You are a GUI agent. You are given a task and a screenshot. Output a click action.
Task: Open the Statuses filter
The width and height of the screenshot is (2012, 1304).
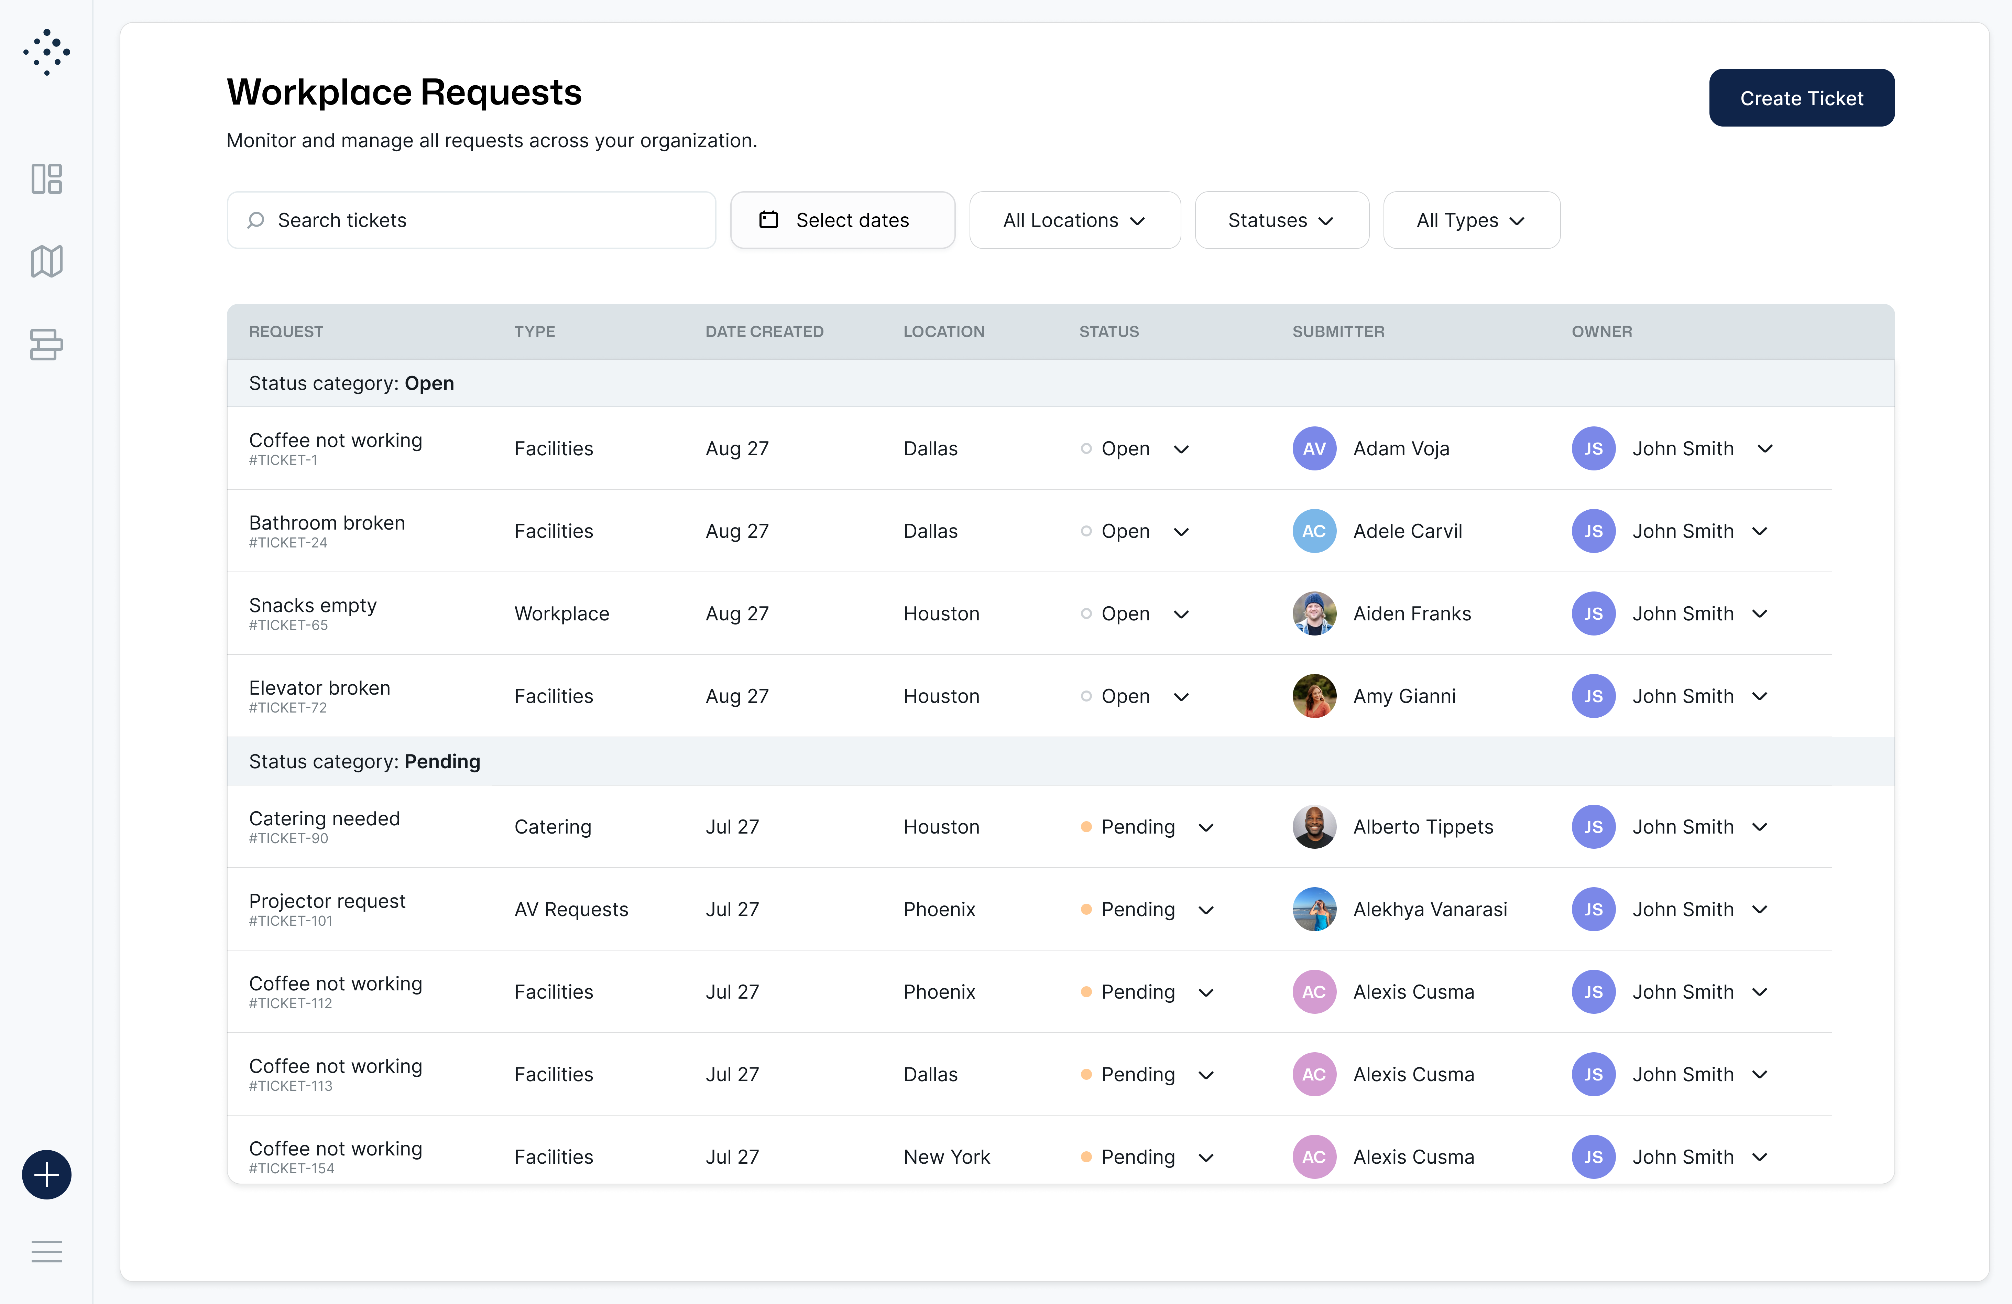click(x=1281, y=220)
